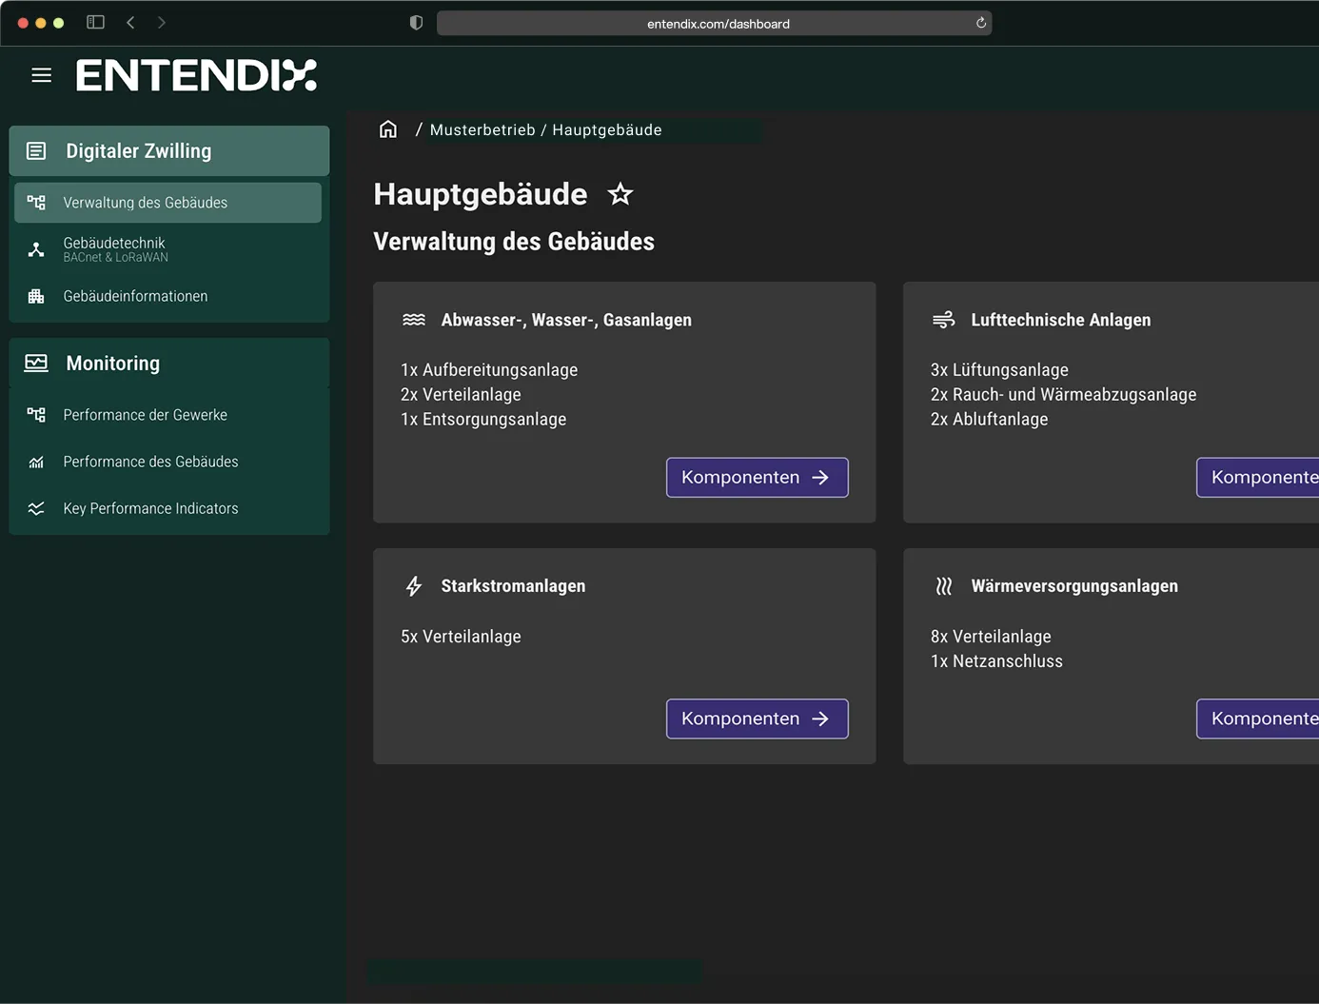Click the water waves icon on Abwasser card
The height and width of the screenshot is (1004, 1319).
click(414, 320)
